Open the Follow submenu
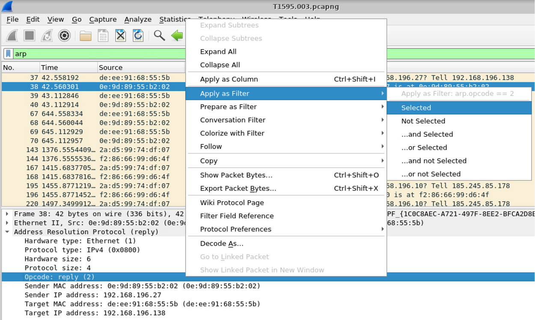 pyautogui.click(x=286, y=147)
